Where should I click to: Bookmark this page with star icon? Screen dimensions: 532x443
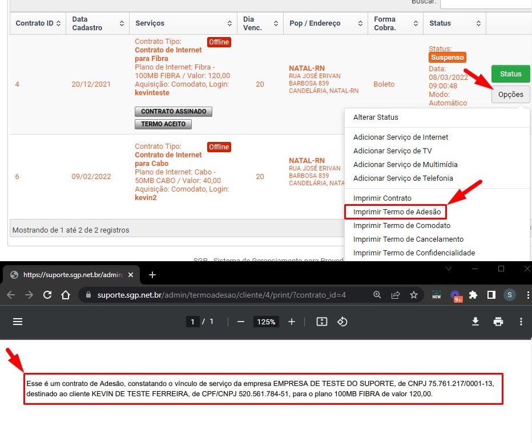(414, 295)
